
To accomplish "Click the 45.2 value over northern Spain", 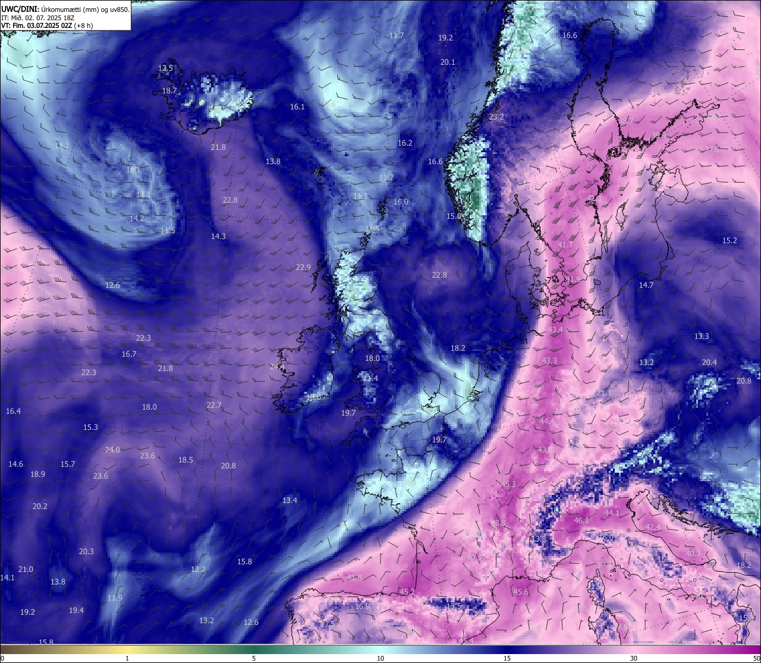I will [407, 592].
